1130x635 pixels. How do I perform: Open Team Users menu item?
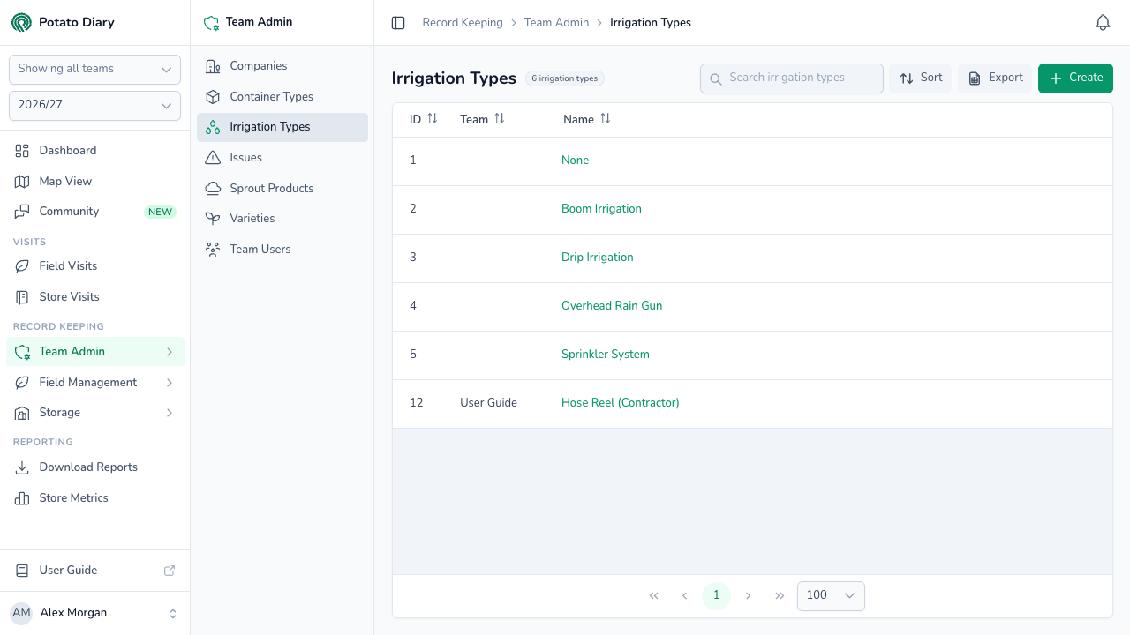[x=282, y=250]
